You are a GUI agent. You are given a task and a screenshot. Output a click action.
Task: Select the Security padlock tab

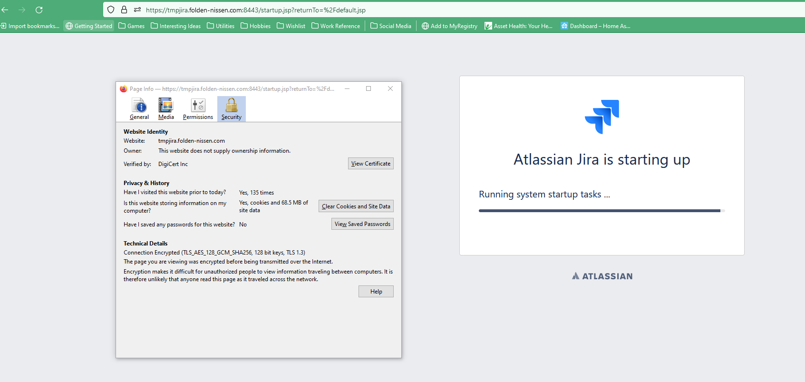tap(232, 109)
